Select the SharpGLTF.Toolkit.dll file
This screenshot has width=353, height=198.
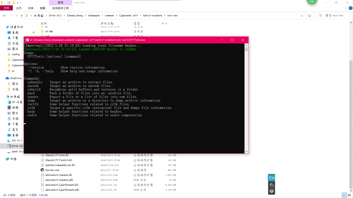click(x=58, y=160)
